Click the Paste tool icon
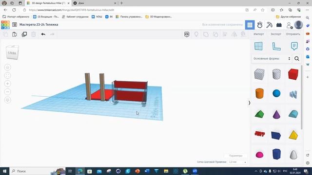This screenshot has height=175, width=312. [15, 35]
